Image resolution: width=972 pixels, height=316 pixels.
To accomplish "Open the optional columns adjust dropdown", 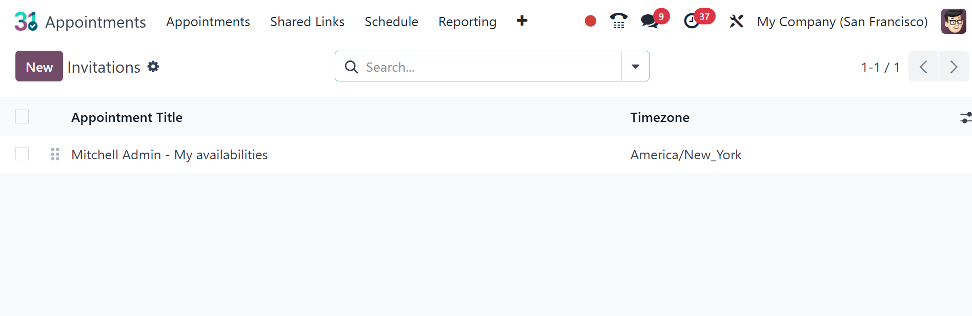I will click(965, 118).
